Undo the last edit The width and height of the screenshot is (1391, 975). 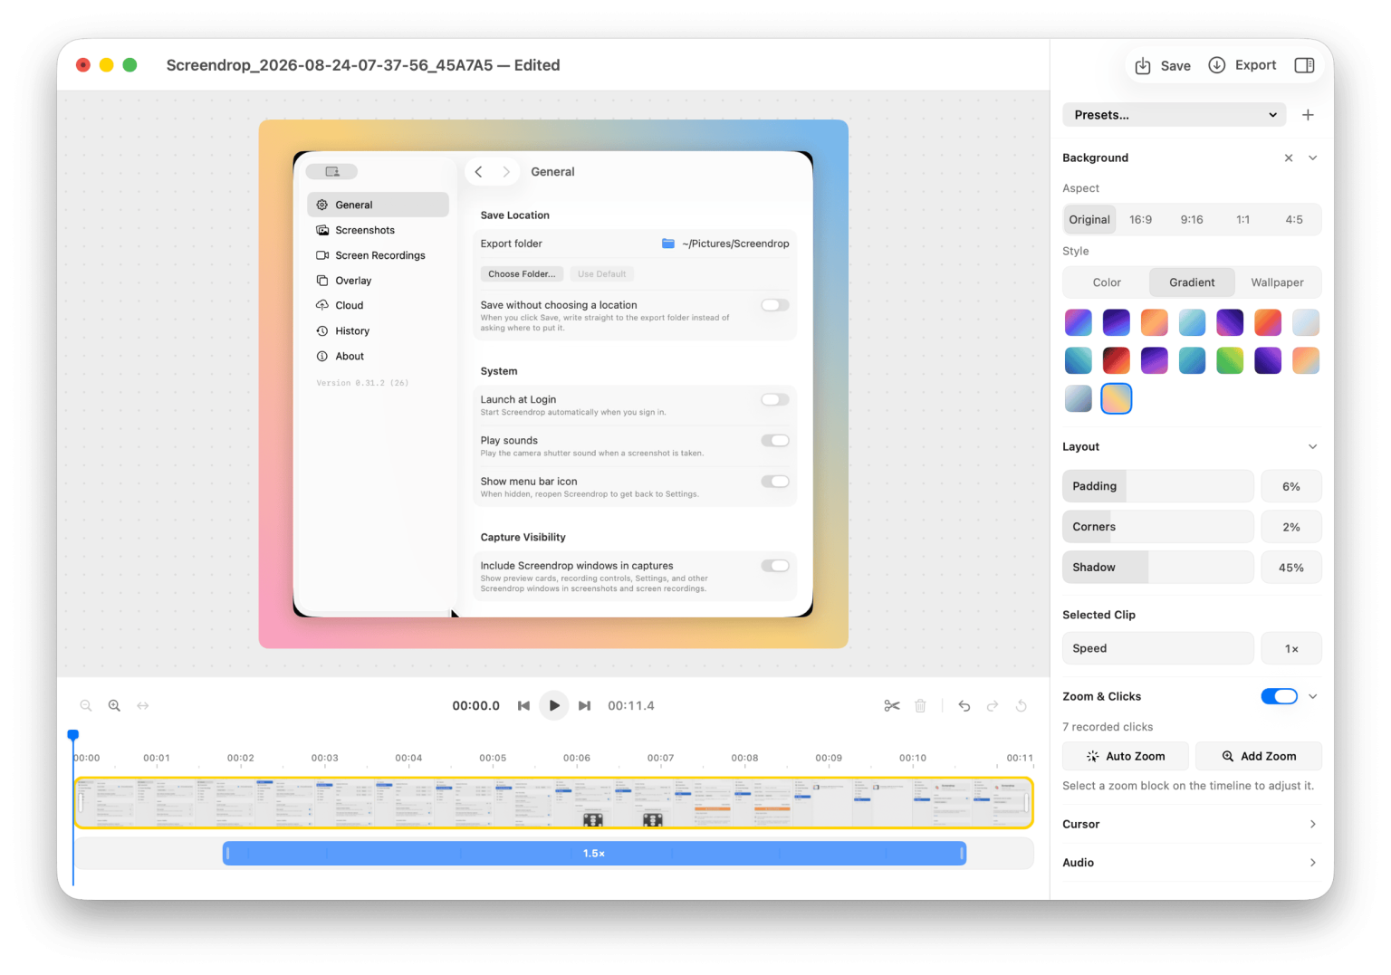tap(964, 705)
